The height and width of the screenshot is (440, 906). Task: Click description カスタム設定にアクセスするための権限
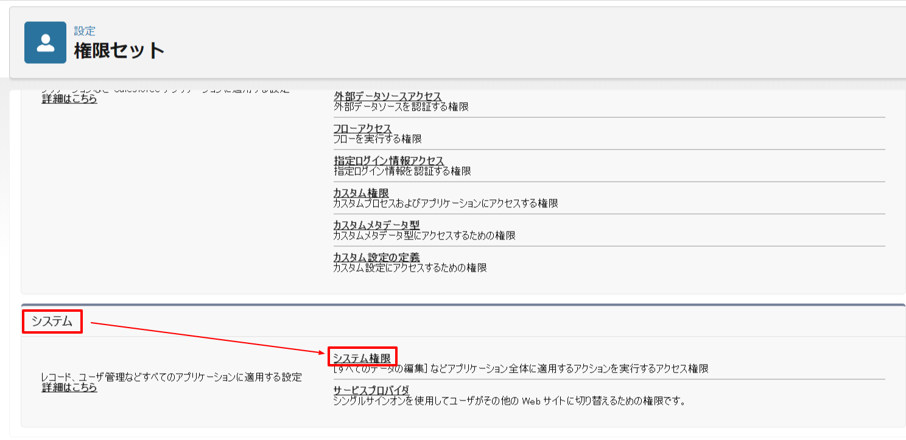point(410,268)
